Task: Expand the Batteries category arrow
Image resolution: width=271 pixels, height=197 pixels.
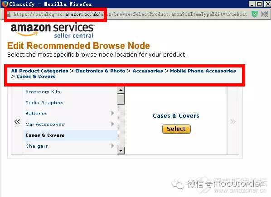Action: click(x=112, y=113)
